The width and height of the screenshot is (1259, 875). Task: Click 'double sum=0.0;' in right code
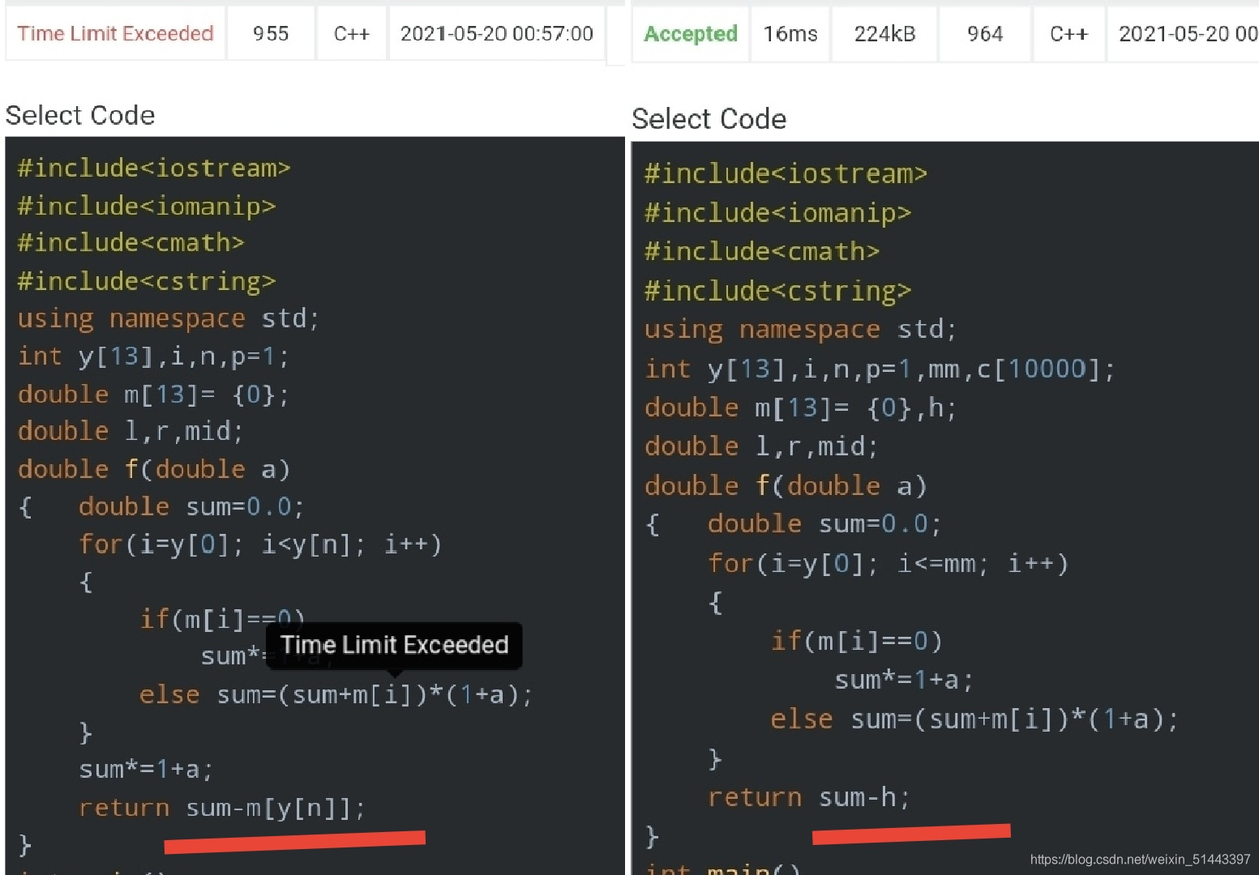click(824, 523)
